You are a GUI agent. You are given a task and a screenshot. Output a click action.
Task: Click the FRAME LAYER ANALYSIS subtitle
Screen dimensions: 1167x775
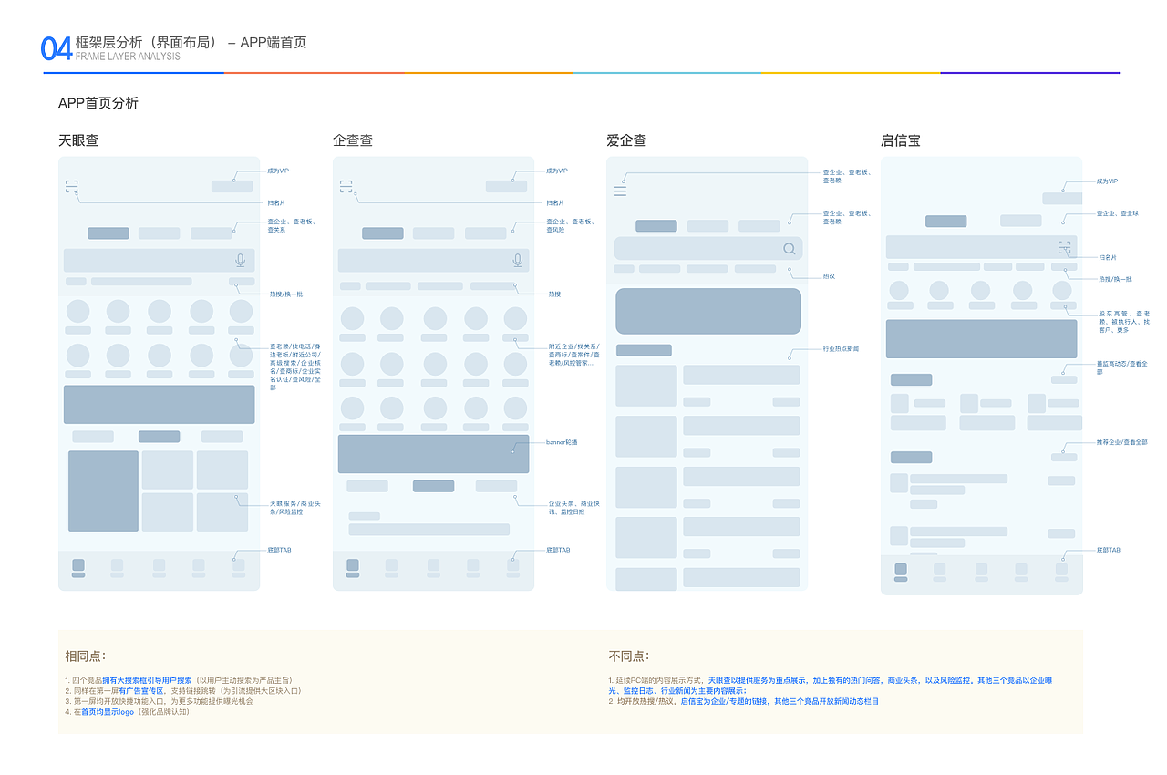click(128, 57)
